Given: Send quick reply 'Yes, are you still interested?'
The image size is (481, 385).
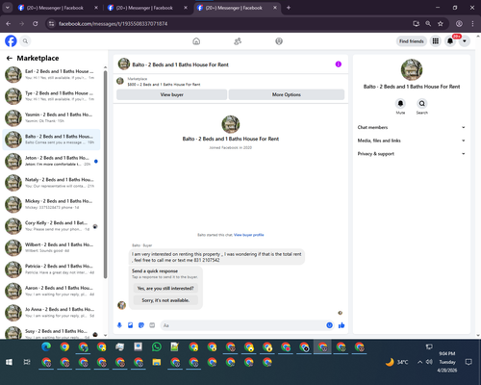Looking at the screenshot, I should (x=165, y=288).
